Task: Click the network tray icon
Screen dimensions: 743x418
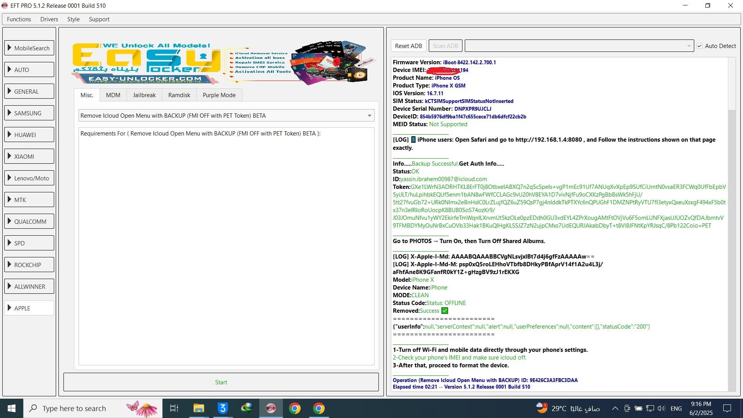Action: (650, 408)
